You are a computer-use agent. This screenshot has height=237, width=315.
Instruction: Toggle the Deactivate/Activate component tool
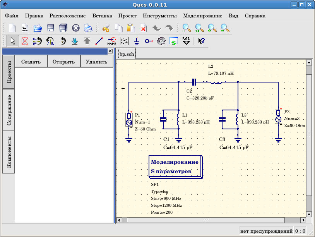coord(25,41)
